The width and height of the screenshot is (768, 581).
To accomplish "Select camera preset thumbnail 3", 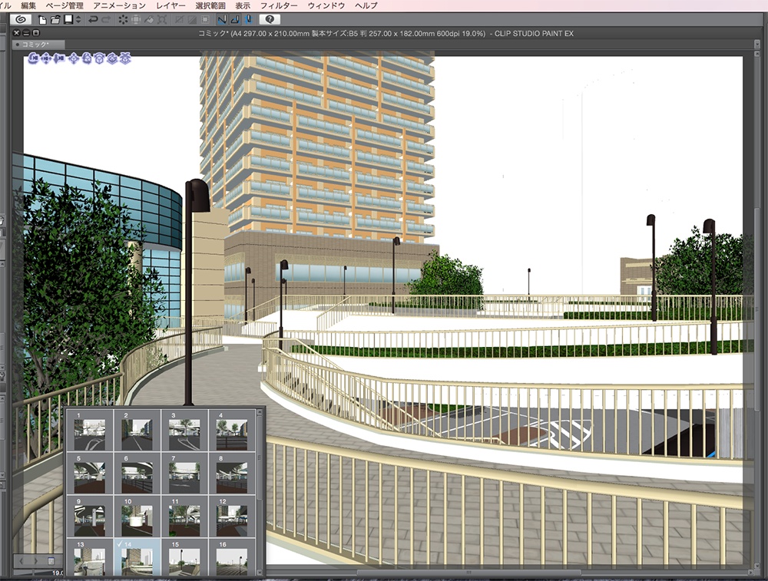I will [184, 431].
